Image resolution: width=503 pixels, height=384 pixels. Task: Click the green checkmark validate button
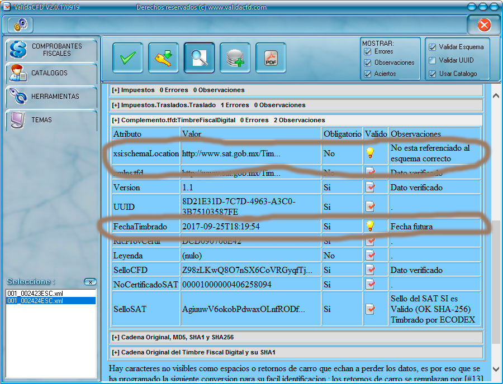(127, 58)
